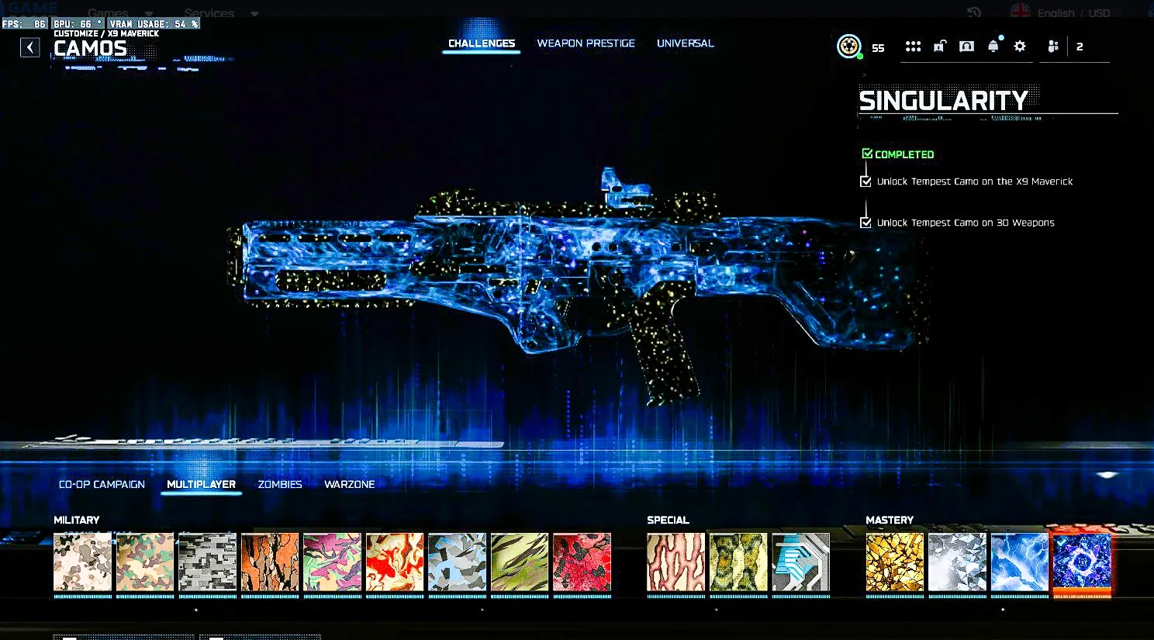Check the Unlock Tempest Camo on 30 Weapons box
This screenshot has width=1154, height=640.
click(865, 222)
